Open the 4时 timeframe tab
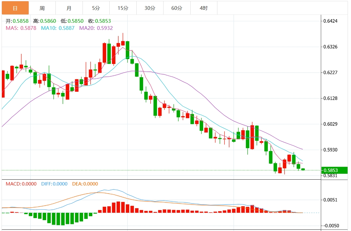 [204, 8]
